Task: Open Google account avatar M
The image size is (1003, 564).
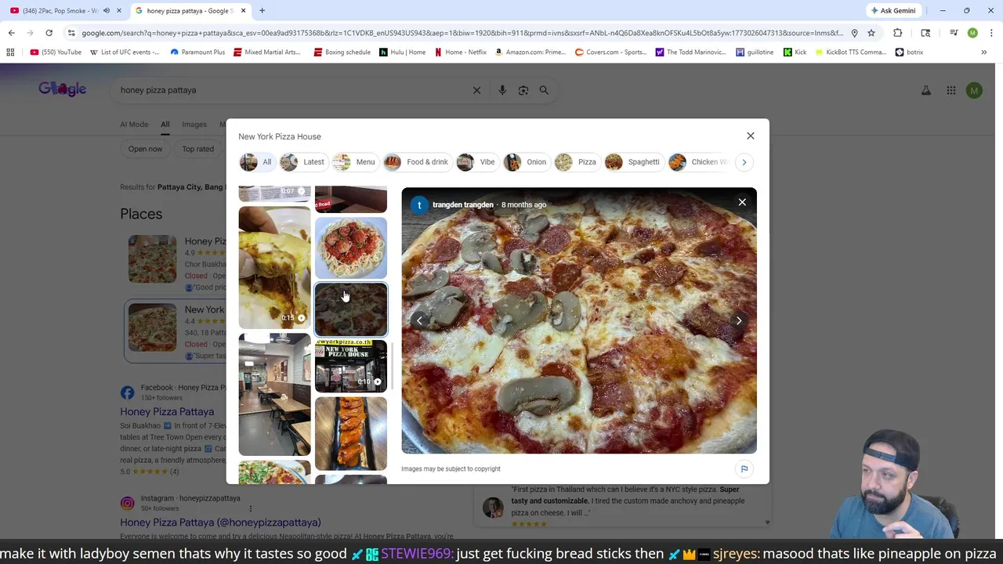Action: pyautogui.click(x=974, y=91)
